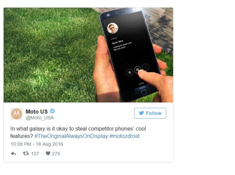Image resolution: width=235 pixels, height=175 pixels.
Task: Tap the three-dots circle on phone screen
Action: point(145,67)
